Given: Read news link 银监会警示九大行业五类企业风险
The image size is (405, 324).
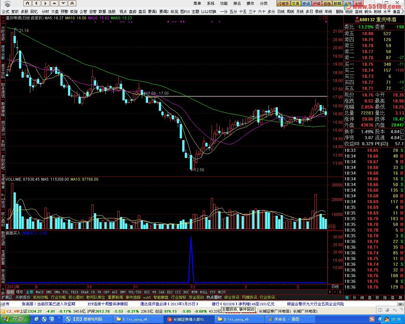Looking at the screenshot, I should point(315,304).
